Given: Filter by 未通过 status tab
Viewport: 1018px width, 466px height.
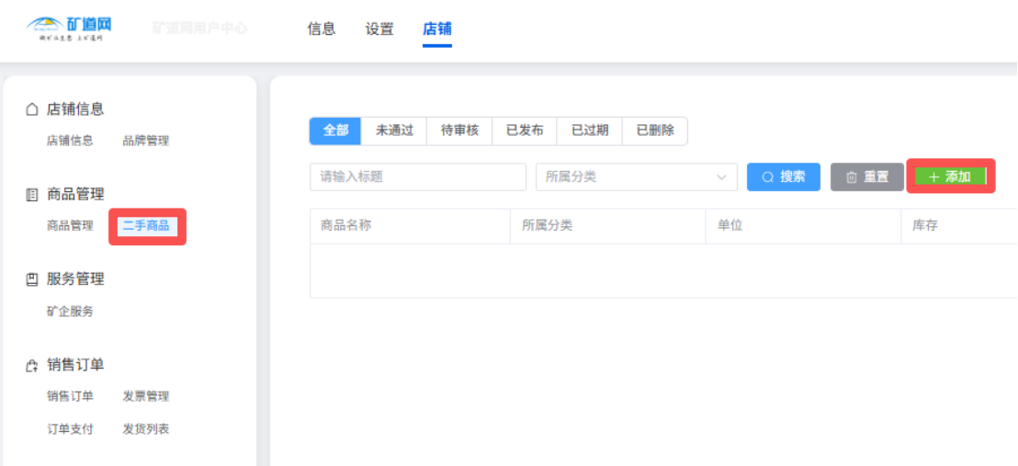Looking at the screenshot, I should point(394,131).
